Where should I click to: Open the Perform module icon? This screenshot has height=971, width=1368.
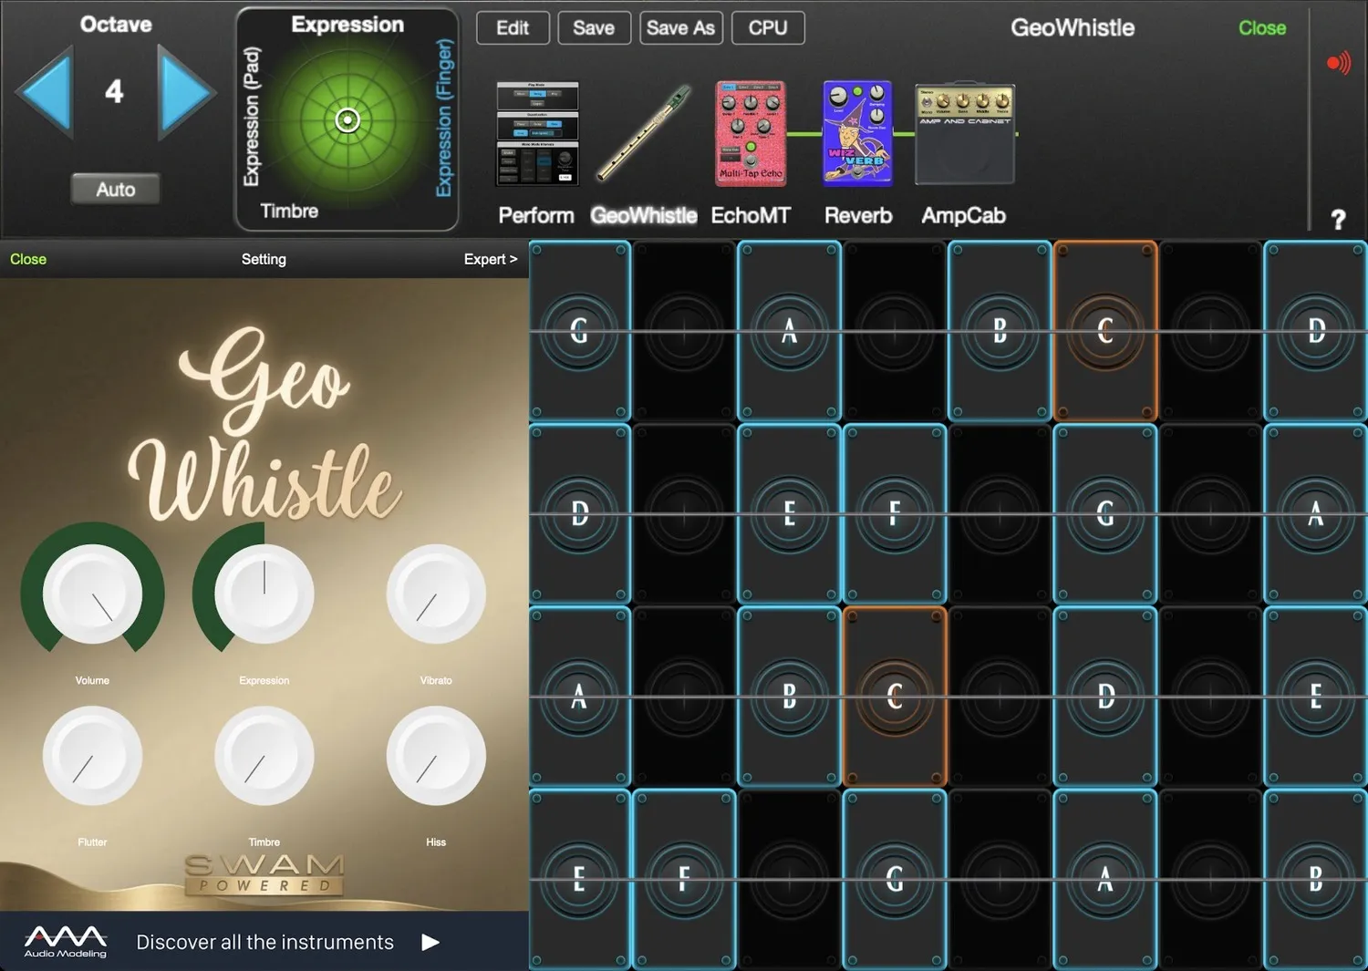(x=537, y=133)
